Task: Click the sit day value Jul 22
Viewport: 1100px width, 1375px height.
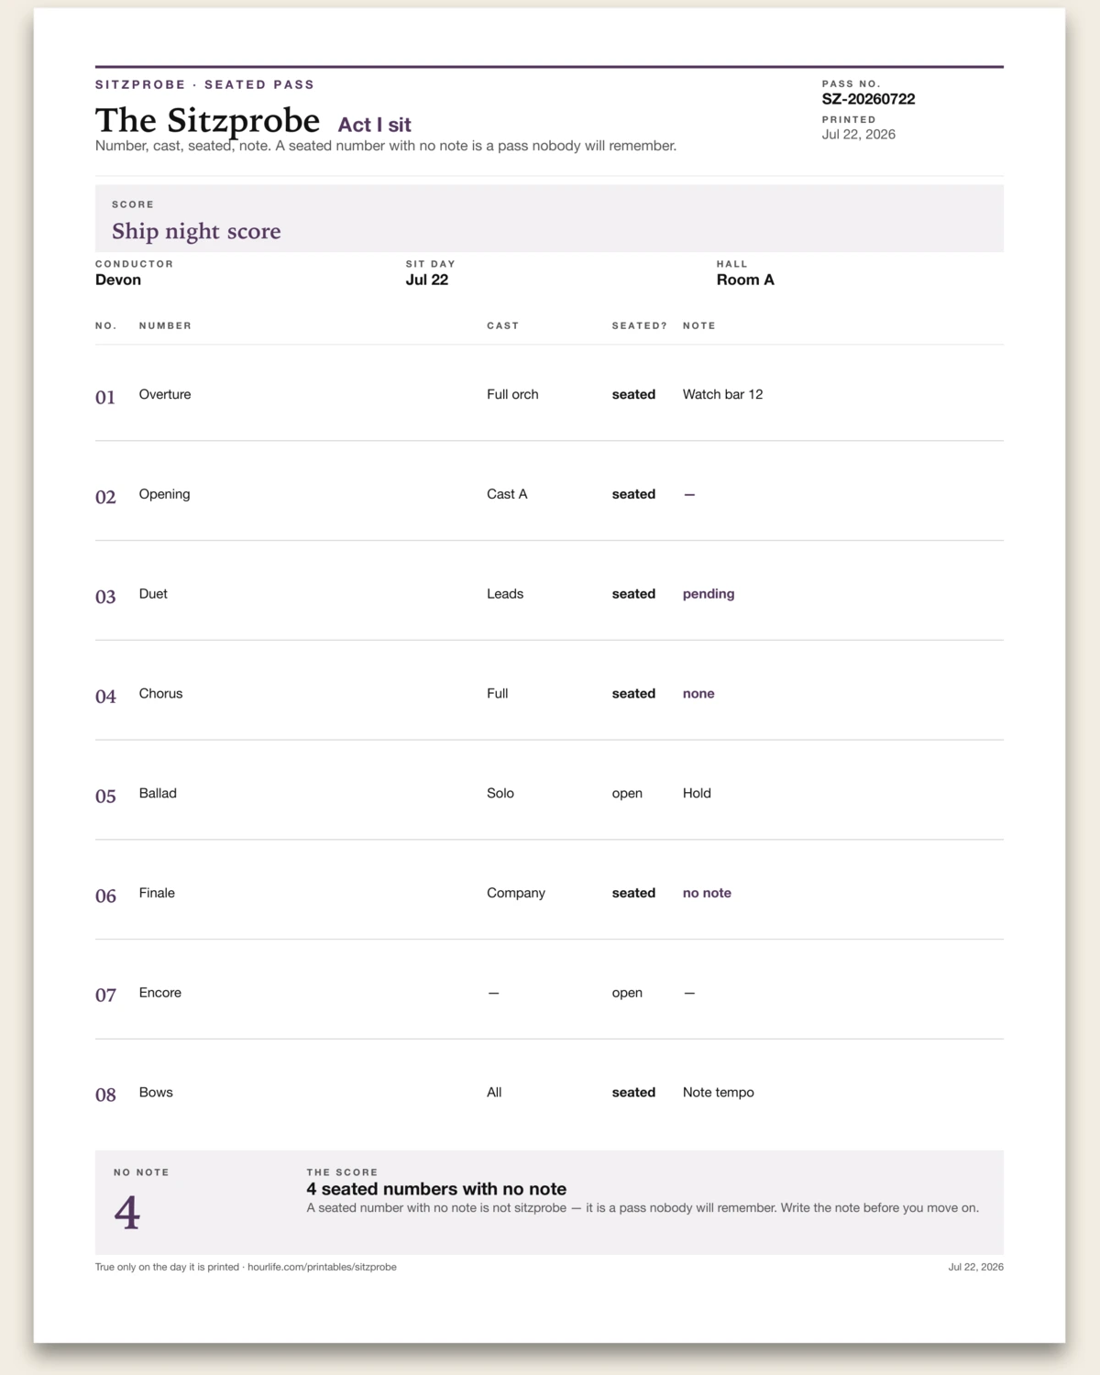Action: (427, 280)
